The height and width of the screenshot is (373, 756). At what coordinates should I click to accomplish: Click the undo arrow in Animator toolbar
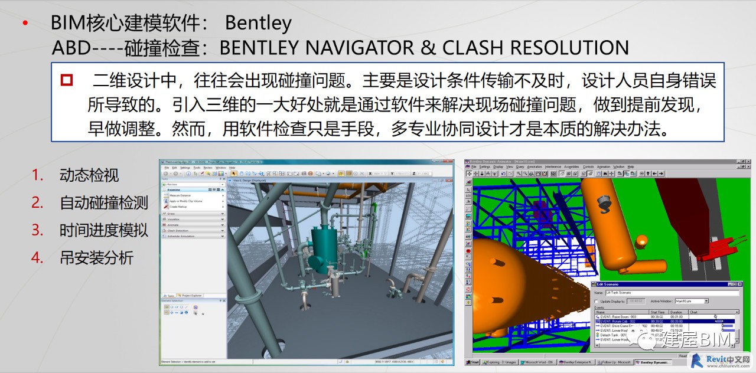503,174
